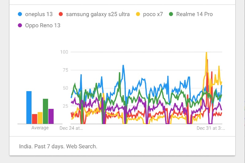Click the blue average bar for oneplus 13
This screenshot has width=245, height=163.
coord(29,107)
